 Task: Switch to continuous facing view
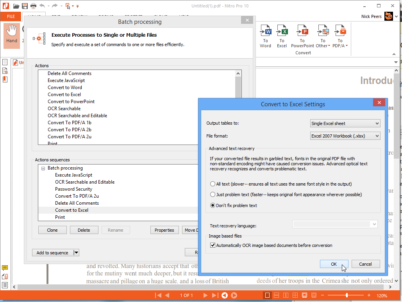click(295, 295)
